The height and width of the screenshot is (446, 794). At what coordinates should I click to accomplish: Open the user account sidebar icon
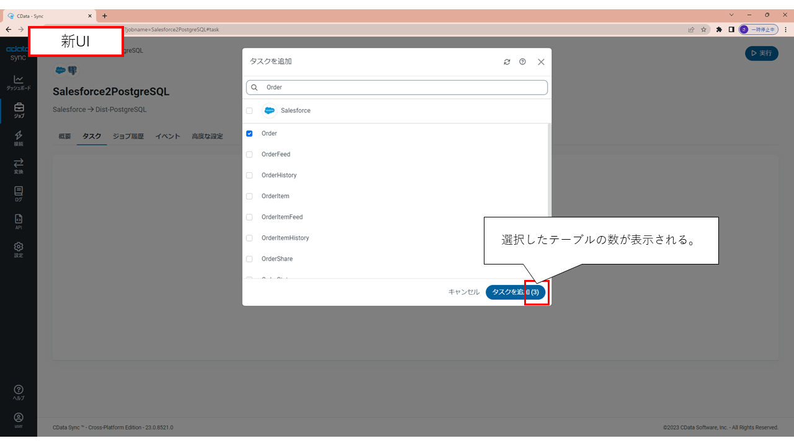[x=19, y=420]
